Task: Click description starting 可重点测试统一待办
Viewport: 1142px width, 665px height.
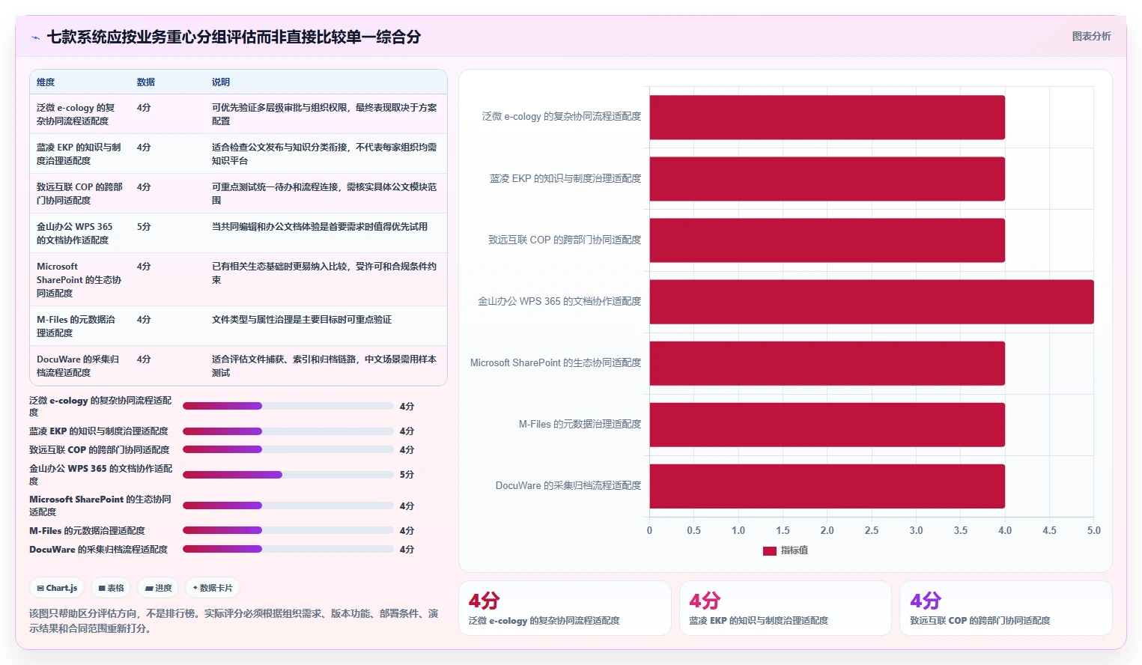Action: [324, 193]
